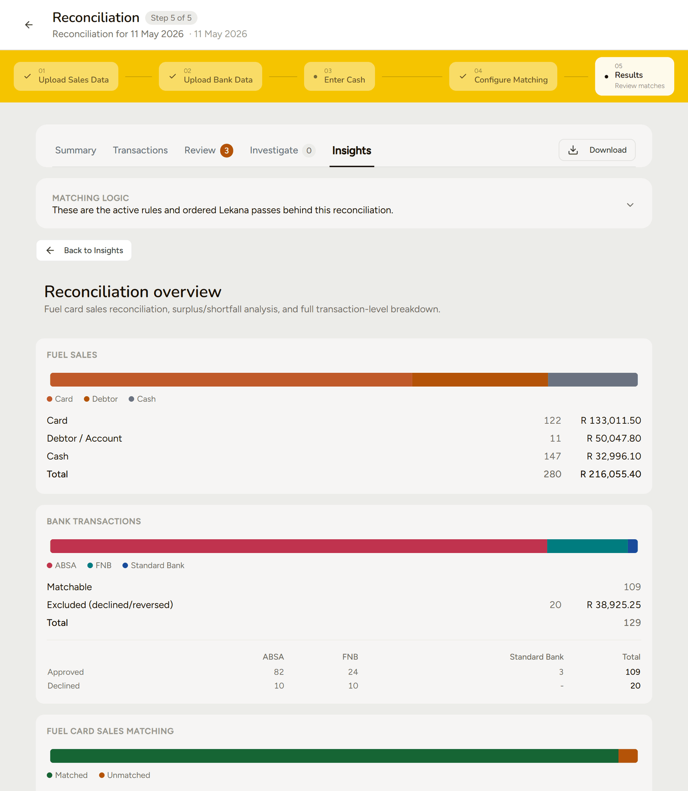The width and height of the screenshot is (688, 791).
Task: Click the Approved ABSA value 82
Action: [x=279, y=672]
